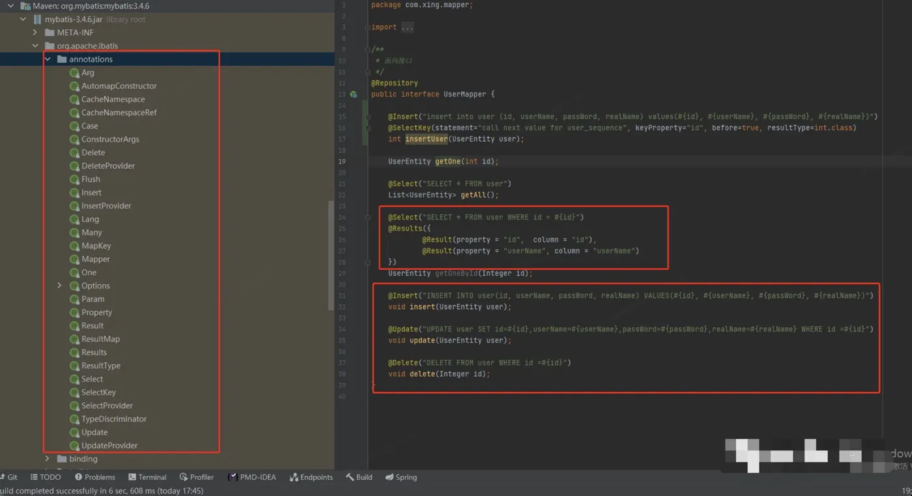
Task: Click the Options annotation icon
Action: click(x=74, y=286)
